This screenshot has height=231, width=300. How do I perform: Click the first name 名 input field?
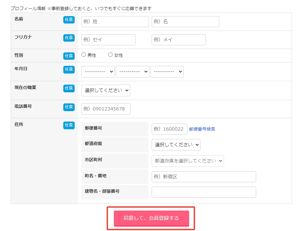coord(185,21)
